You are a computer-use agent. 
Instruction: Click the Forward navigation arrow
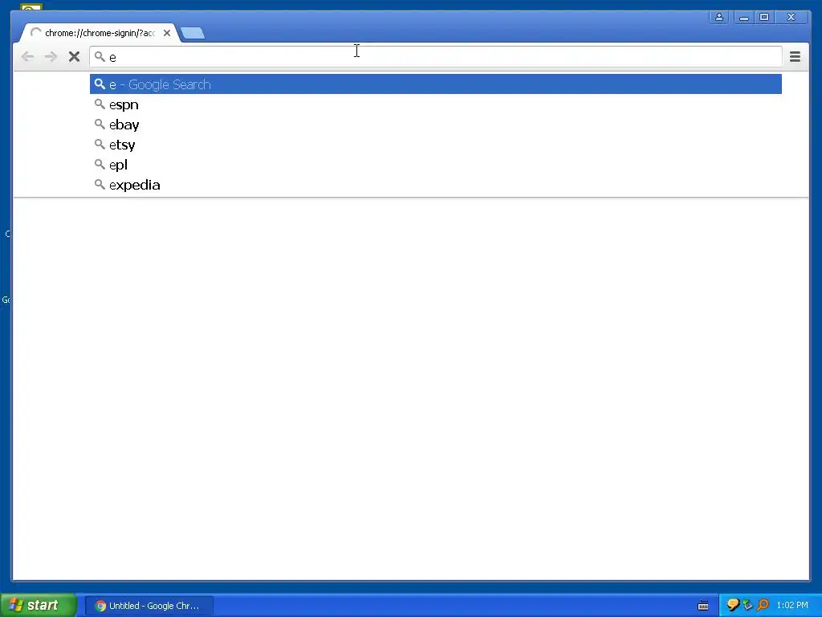(51, 57)
